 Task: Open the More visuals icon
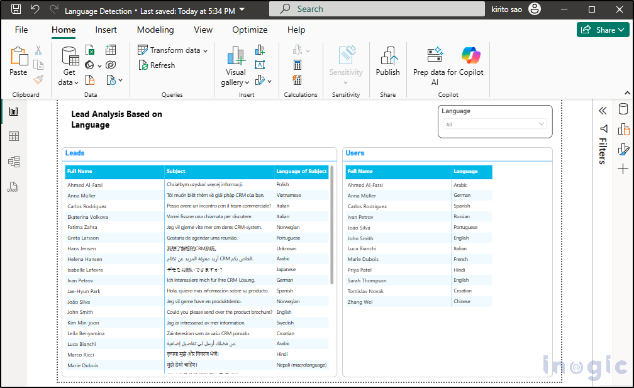[x=260, y=80]
